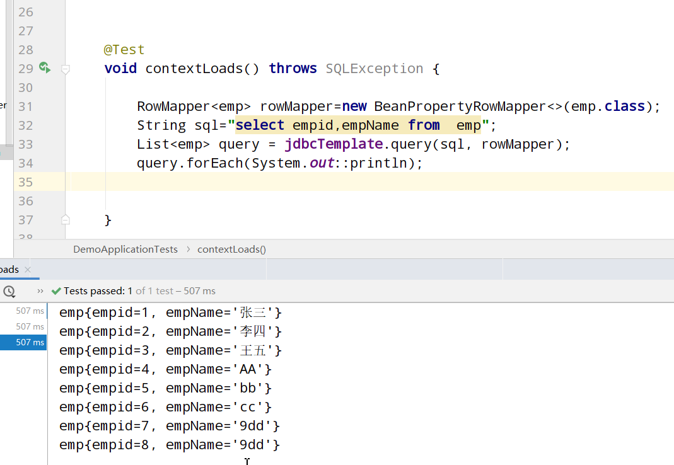Screen dimensions: 674x465
Task: Click the green Tests passed checkmark icon
Action: [56, 291]
